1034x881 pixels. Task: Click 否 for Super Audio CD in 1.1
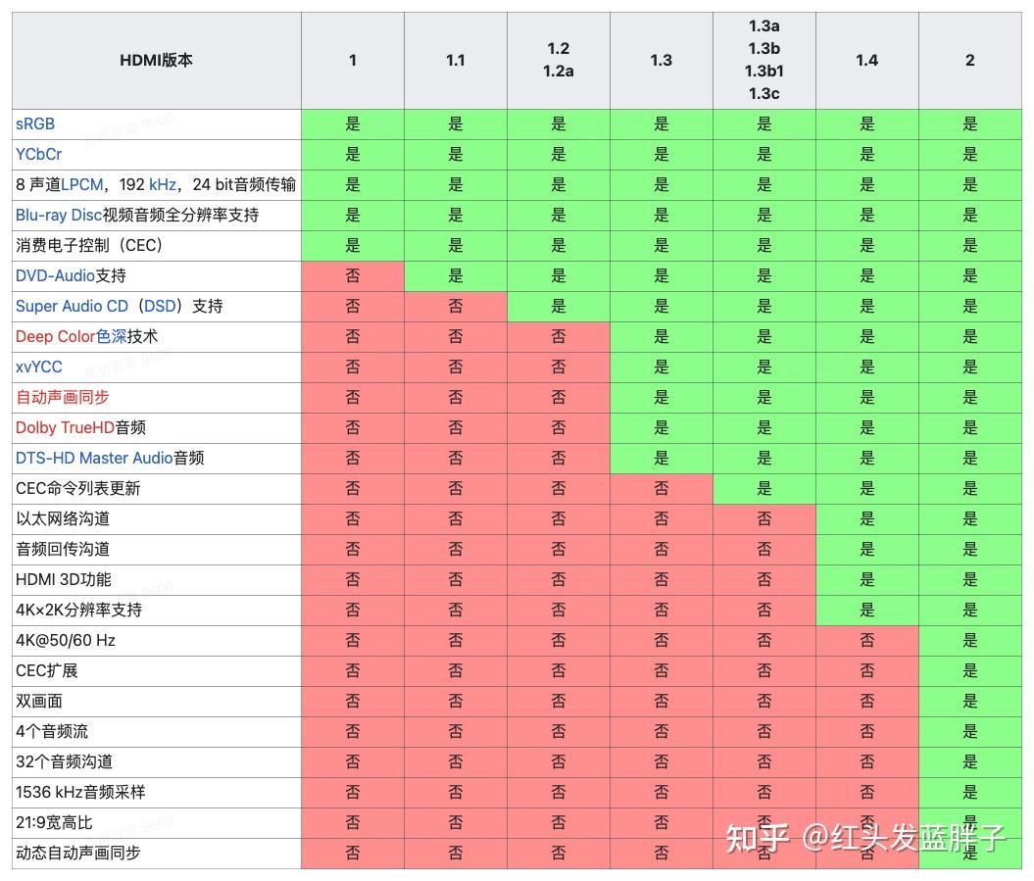pyautogui.click(x=456, y=306)
